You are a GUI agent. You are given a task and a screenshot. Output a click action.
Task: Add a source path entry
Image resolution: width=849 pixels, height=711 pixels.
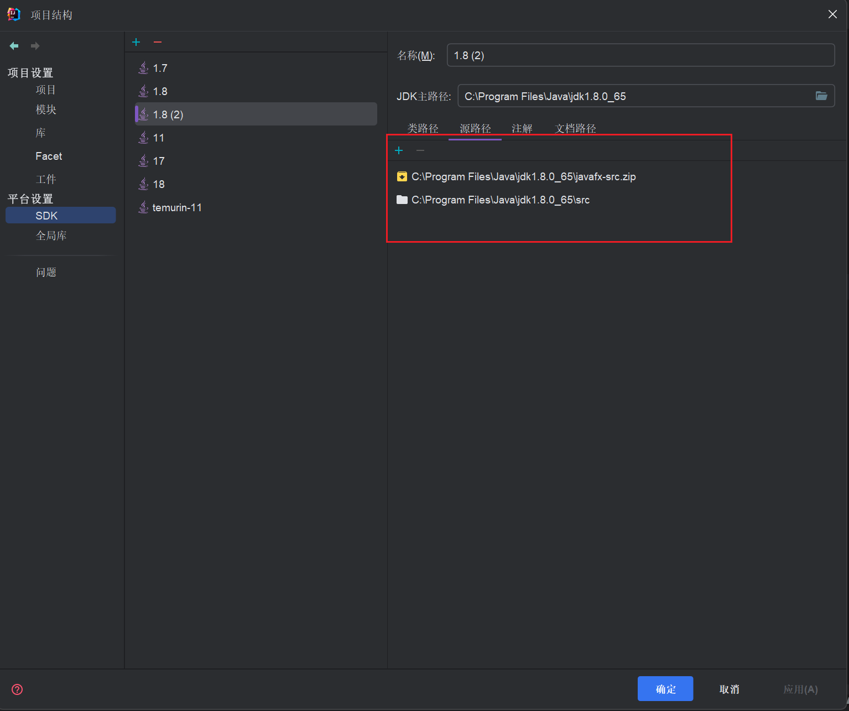pos(399,150)
